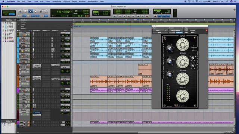Click the RATIO knob on the compressor
This screenshot has width=239, height=134.
point(170,48)
